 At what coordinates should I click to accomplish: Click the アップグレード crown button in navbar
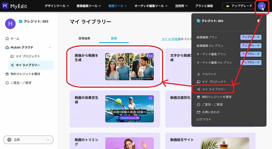point(239,6)
